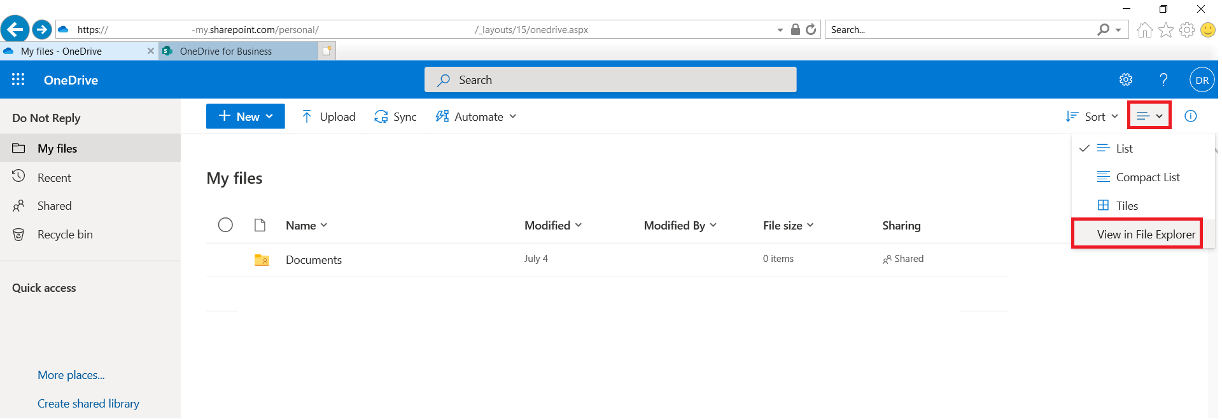Select the List view option
This screenshot has width=1222, height=419.
coord(1143,148)
